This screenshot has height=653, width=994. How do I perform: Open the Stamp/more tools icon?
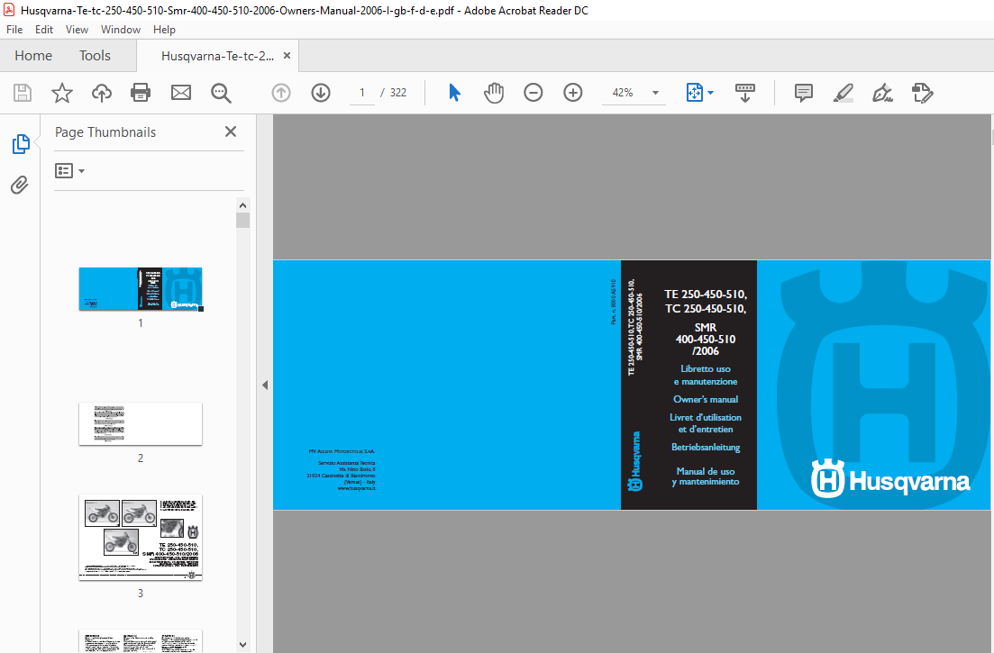coord(923,93)
